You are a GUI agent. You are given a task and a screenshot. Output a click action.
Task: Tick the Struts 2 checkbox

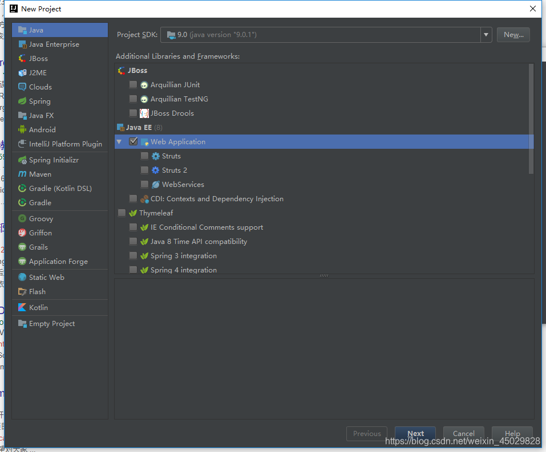coord(144,170)
